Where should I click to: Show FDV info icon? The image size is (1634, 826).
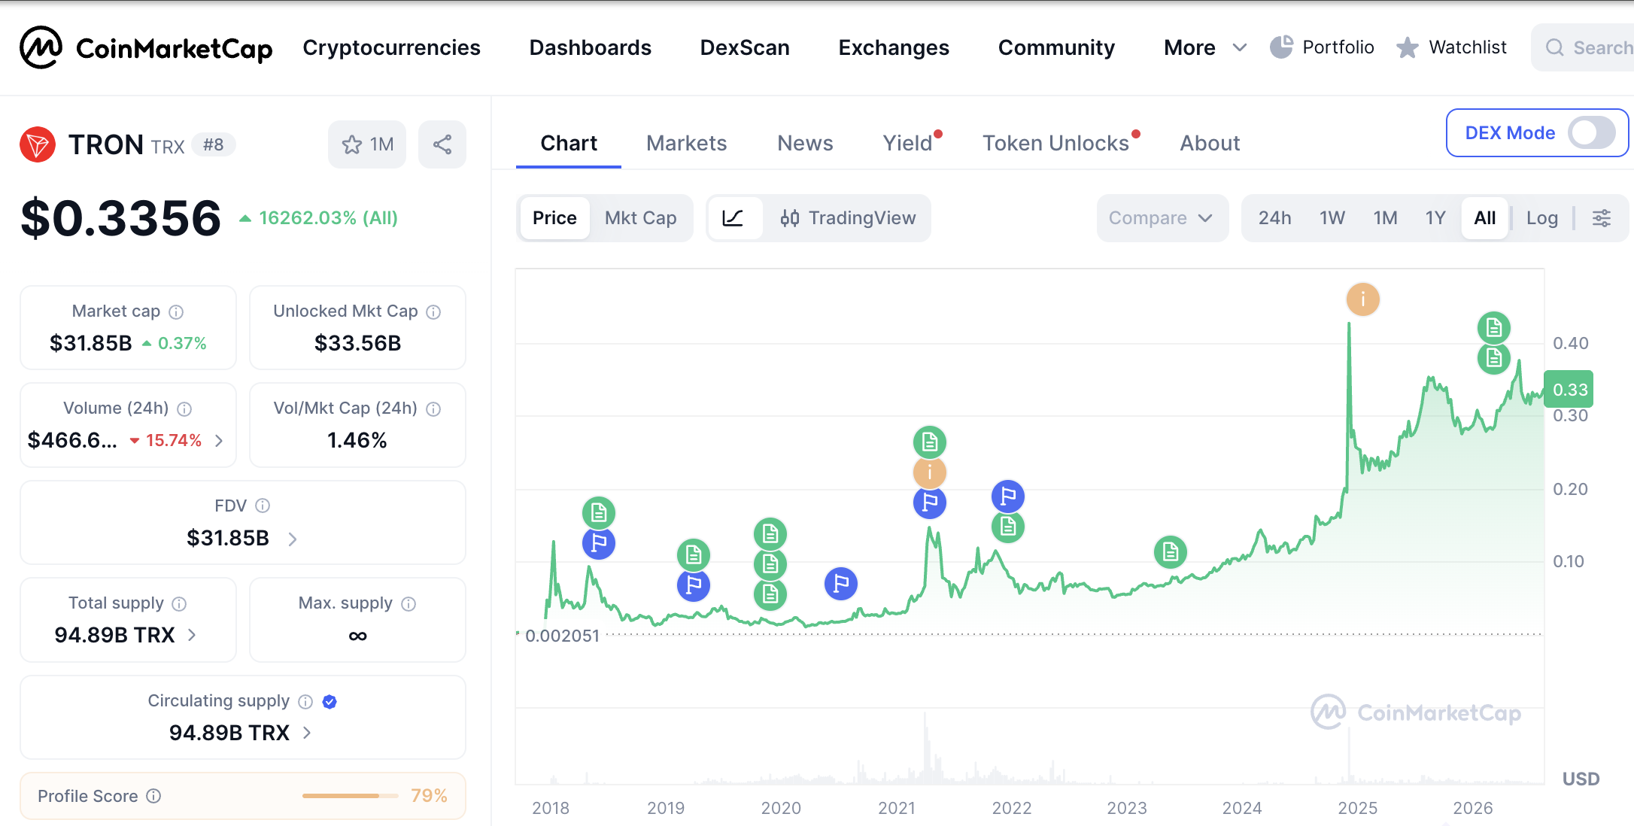pyautogui.click(x=263, y=506)
